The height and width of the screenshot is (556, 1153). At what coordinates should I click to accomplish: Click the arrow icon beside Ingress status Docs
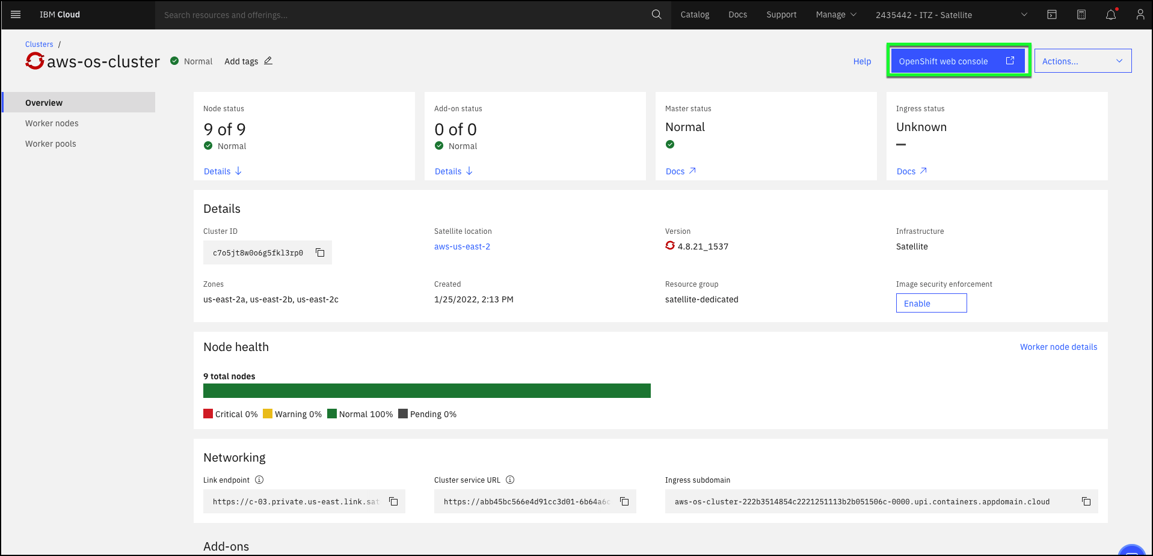tap(923, 171)
